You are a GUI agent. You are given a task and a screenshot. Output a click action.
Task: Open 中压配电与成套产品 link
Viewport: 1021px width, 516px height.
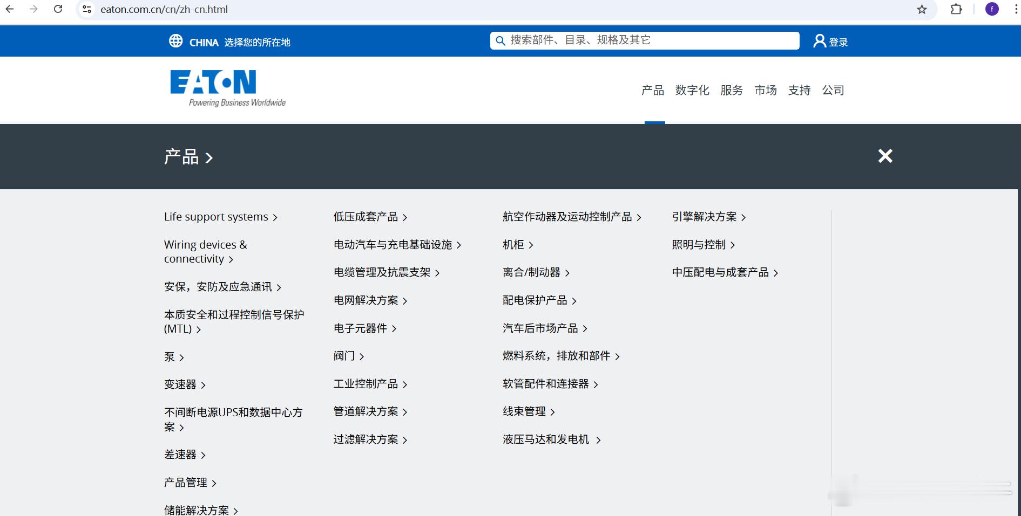click(721, 272)
